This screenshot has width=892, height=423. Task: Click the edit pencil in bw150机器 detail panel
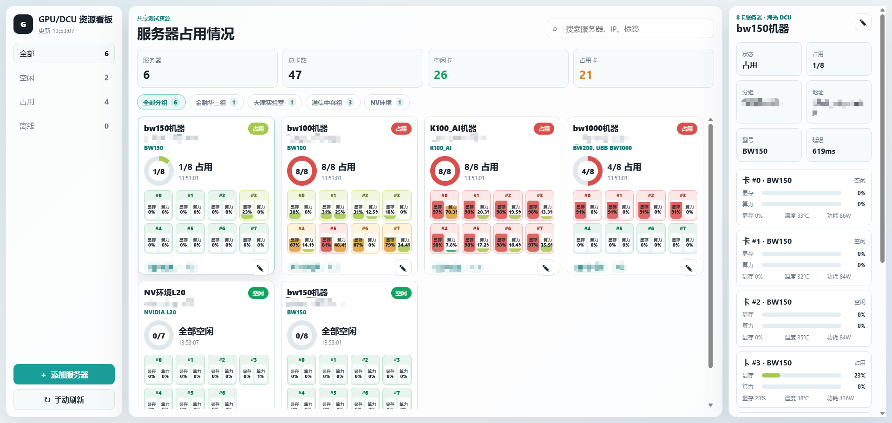coord(863,22)
